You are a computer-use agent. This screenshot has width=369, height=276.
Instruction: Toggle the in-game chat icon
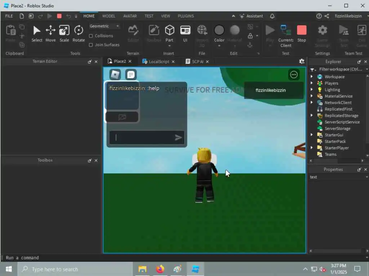pyautogui.click(x=131, y=75)
